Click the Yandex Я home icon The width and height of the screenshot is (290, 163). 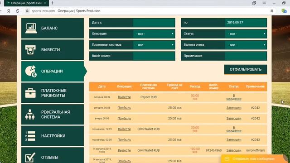9,11
